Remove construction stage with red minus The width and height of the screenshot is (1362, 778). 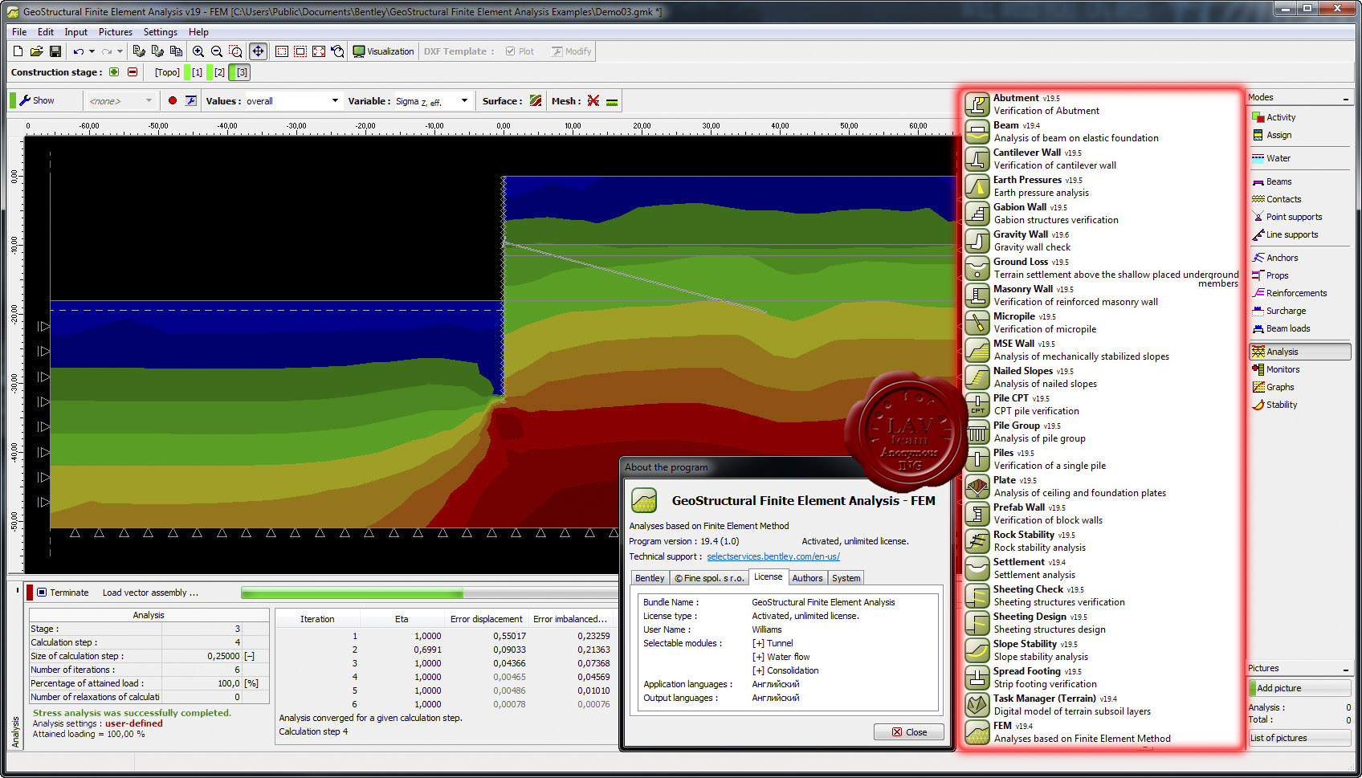133,72
